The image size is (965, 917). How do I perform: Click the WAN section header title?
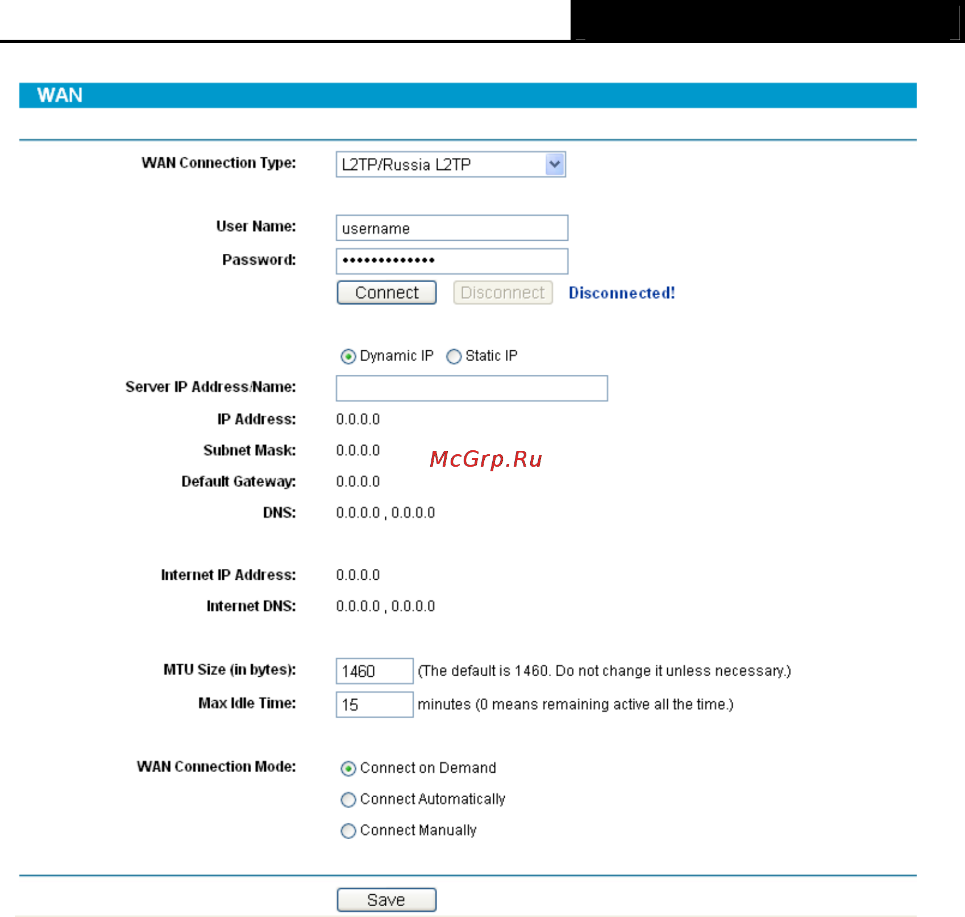(x=60, y=95)
